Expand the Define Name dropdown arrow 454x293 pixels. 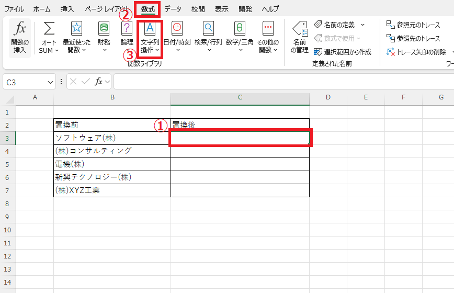click(363, 25)
